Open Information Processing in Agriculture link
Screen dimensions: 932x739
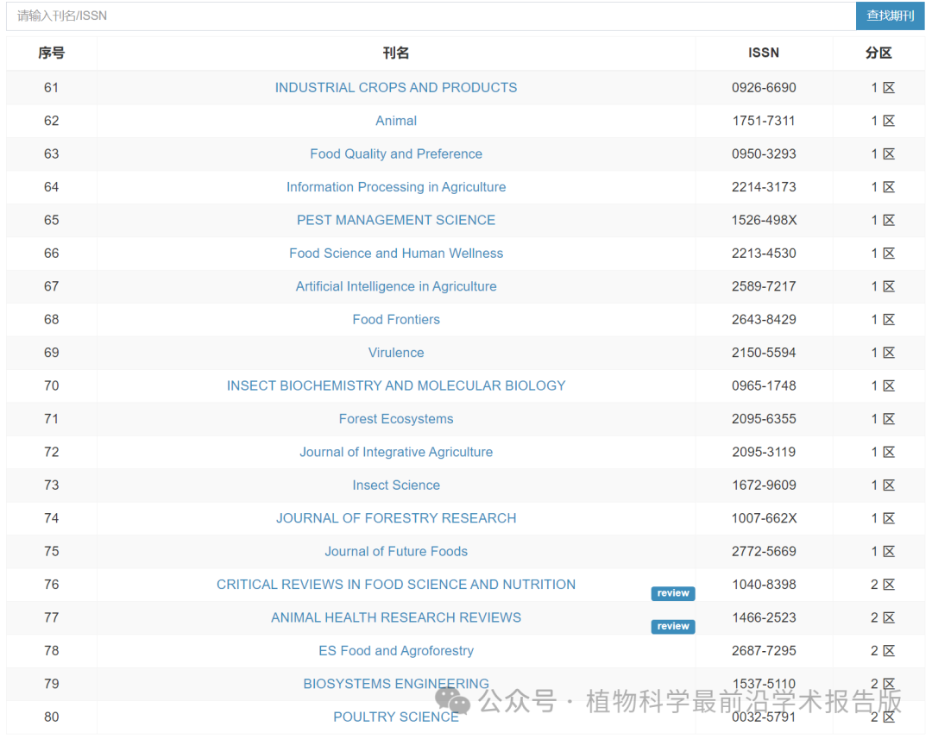[x=396, y=187]
